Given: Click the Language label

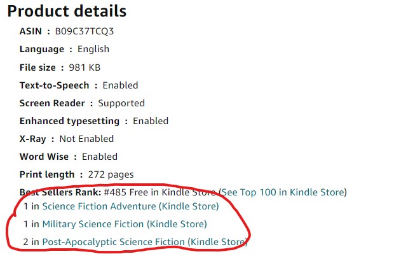Looking at the screenshot, I should pyautogui.click(x=41, y=49).
